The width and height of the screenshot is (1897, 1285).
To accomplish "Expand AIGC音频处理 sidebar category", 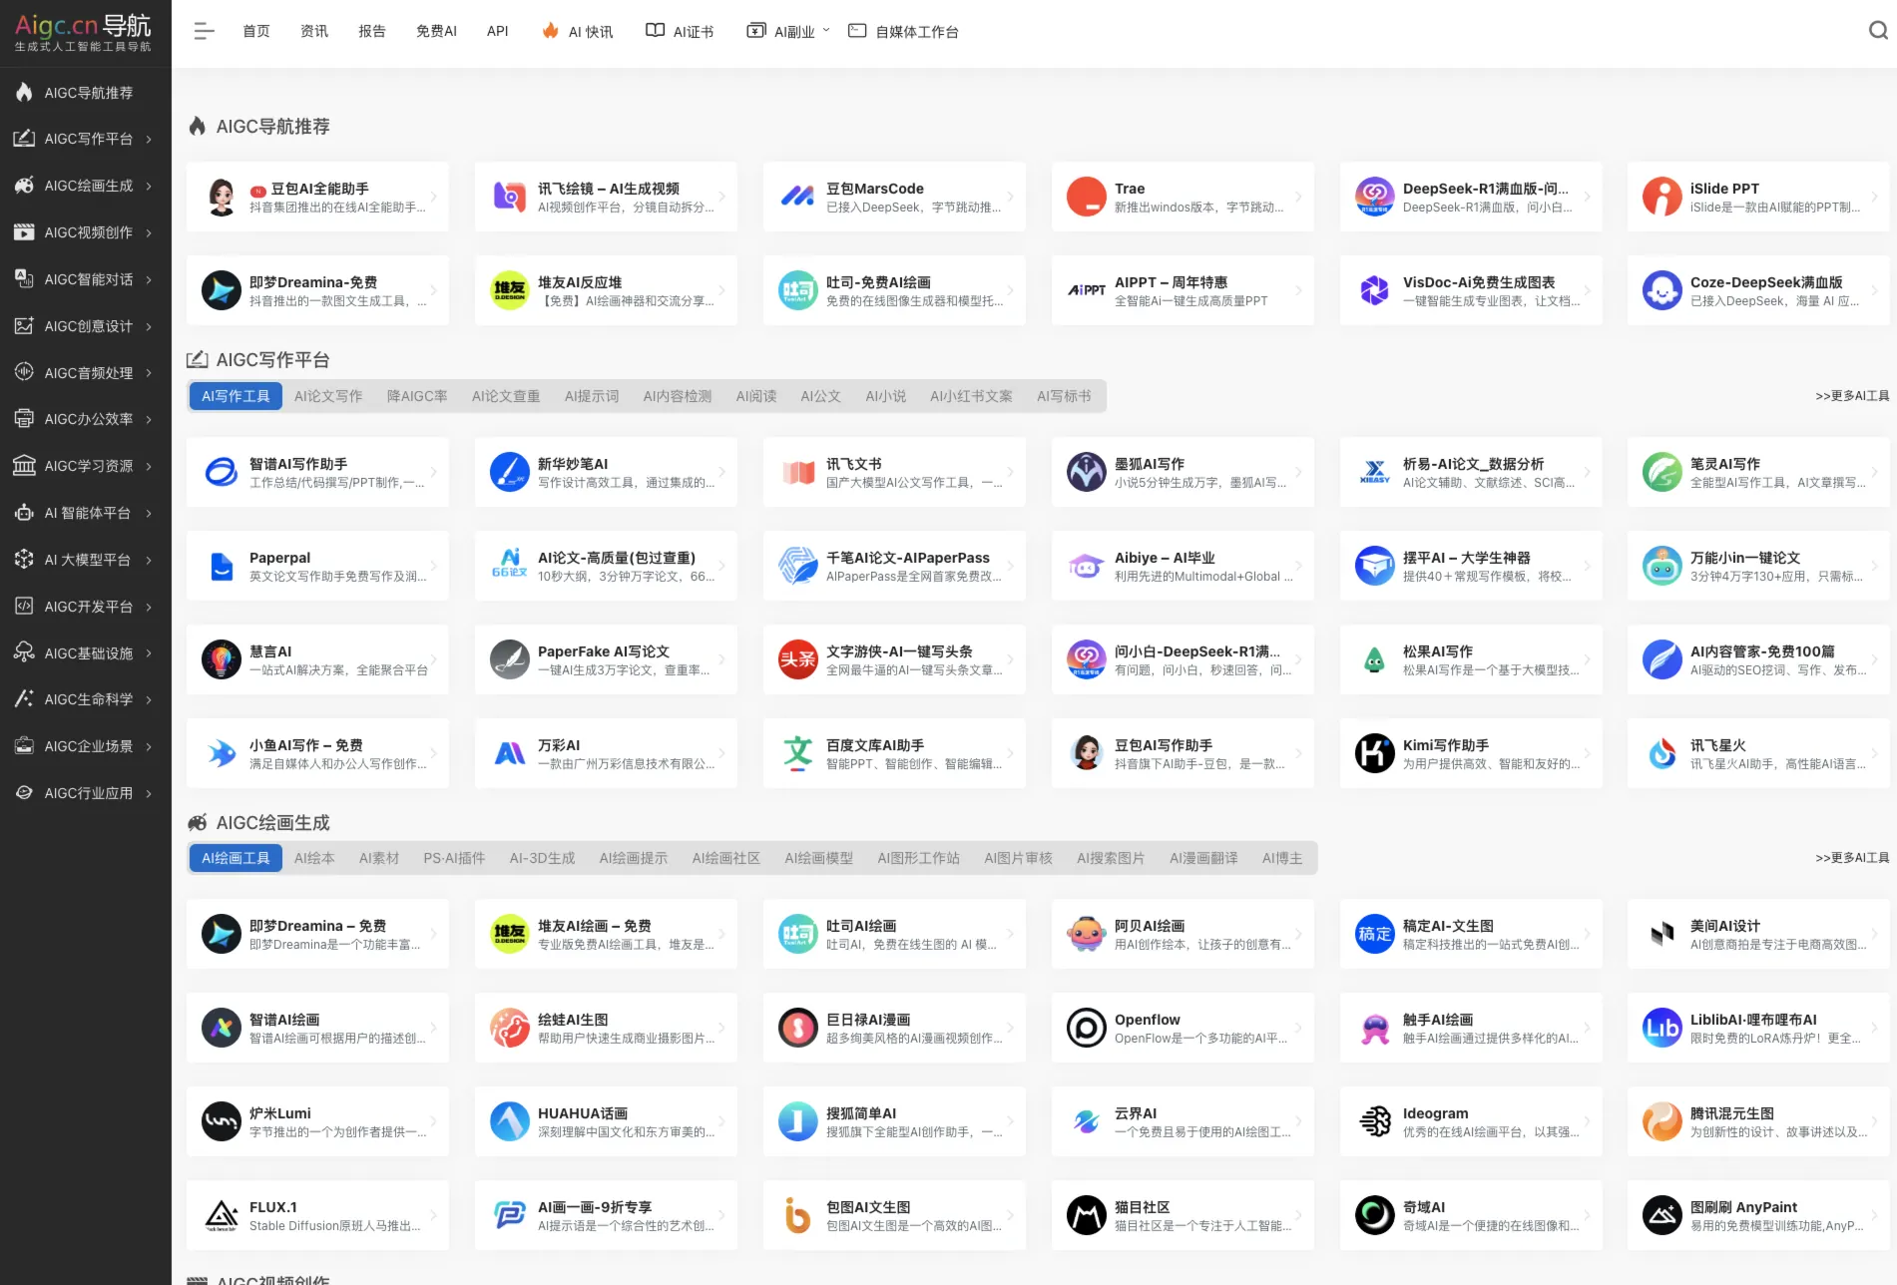I will pyautogui.click(x=85, y=373).
